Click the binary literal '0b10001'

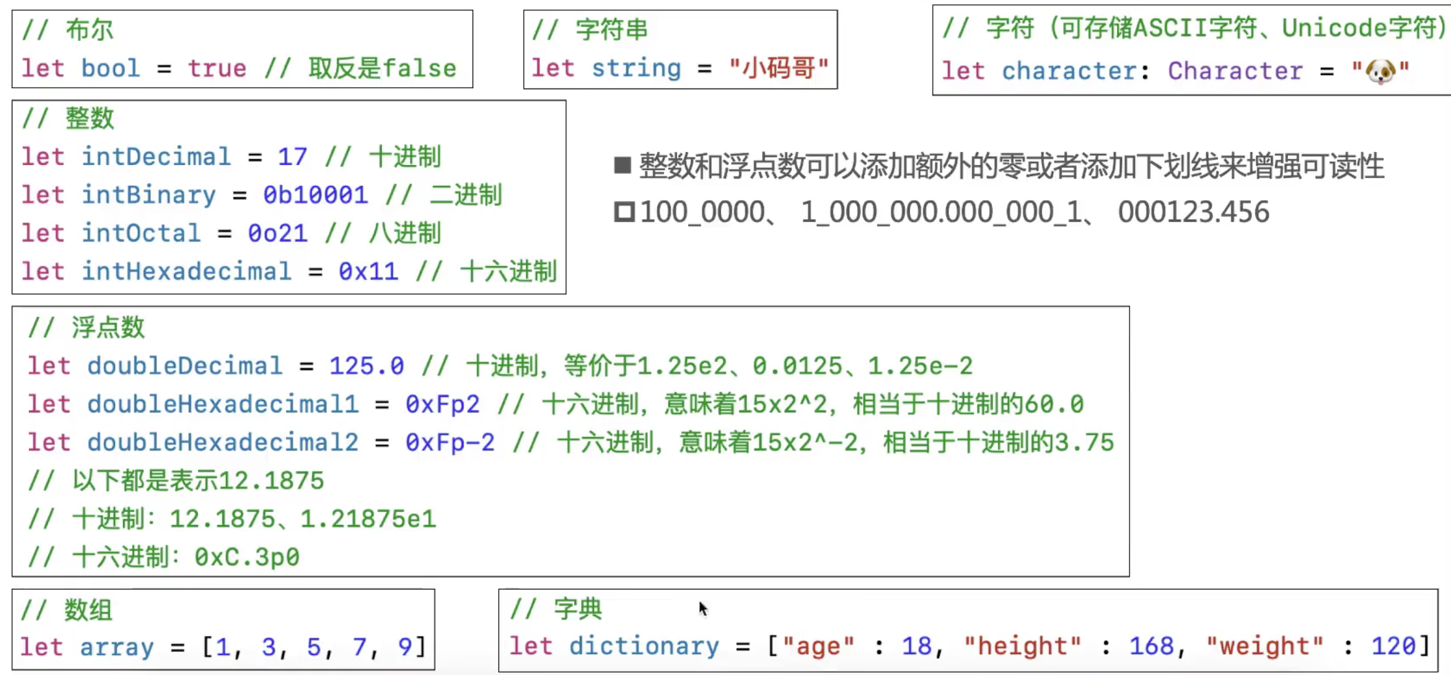[315, 195]
